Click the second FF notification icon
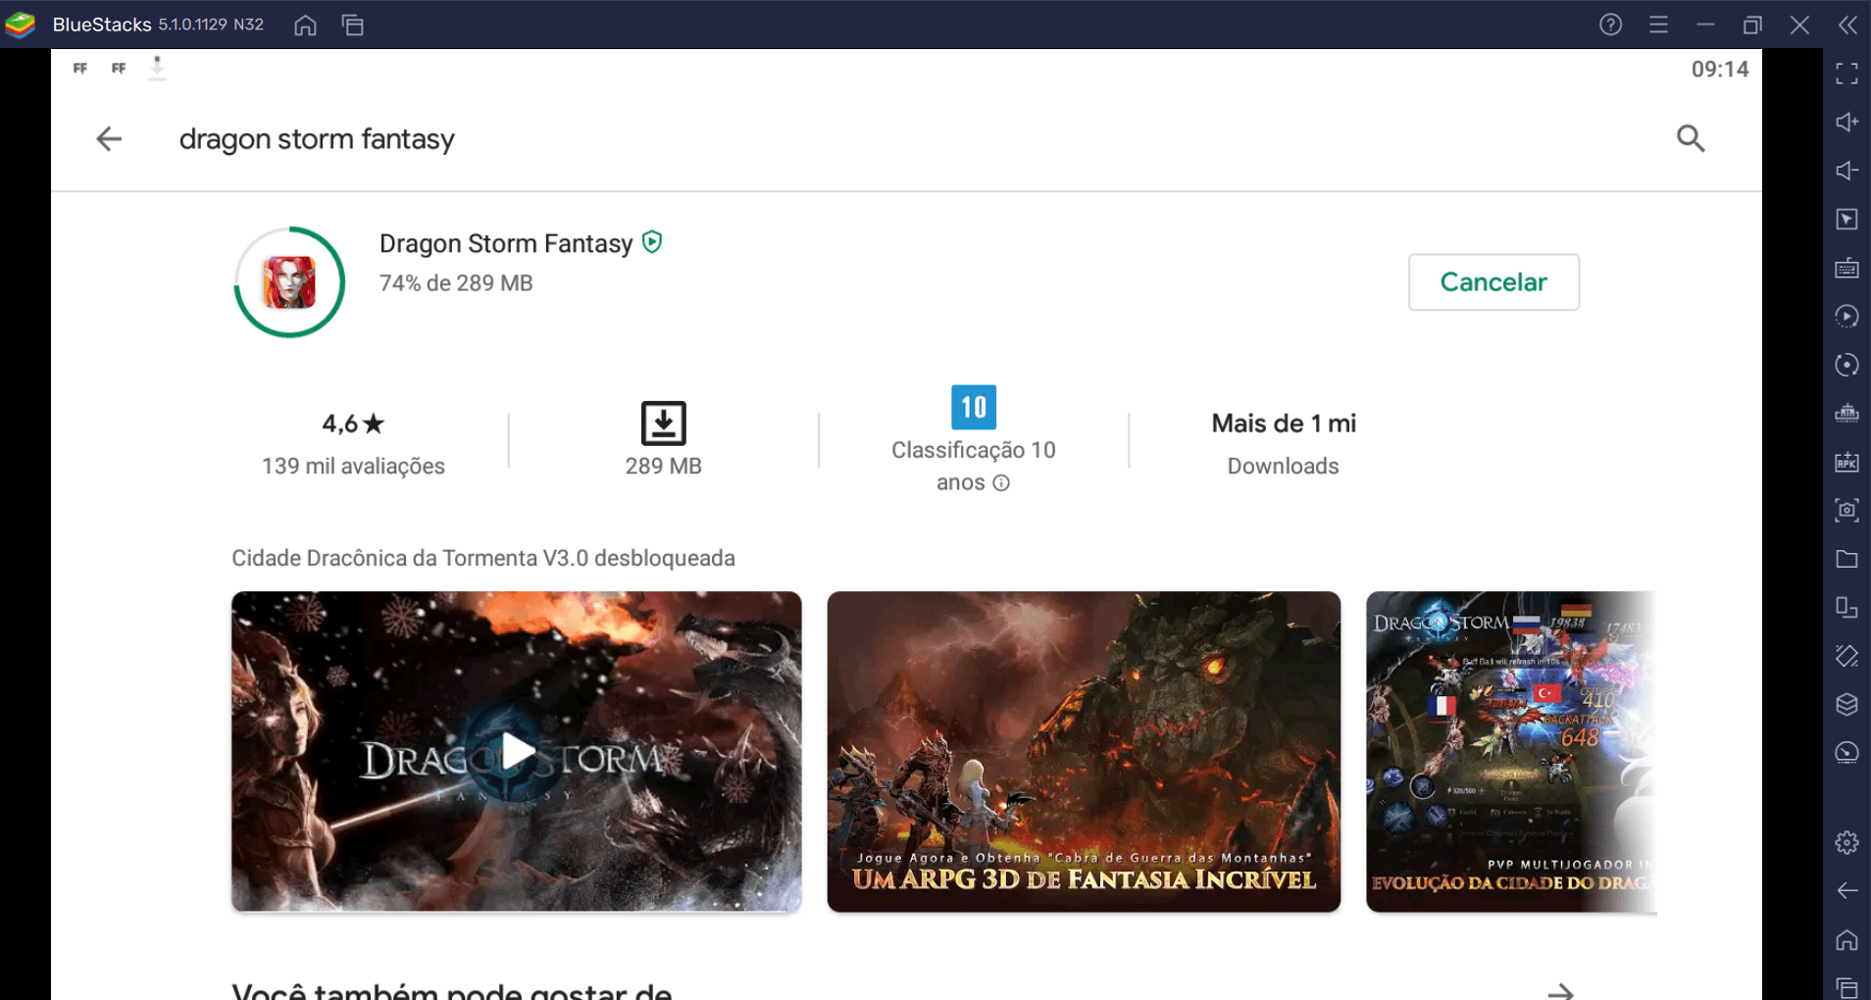Screen dimensions: 1871x1000 pyautogui.click(x=119, y=68)
